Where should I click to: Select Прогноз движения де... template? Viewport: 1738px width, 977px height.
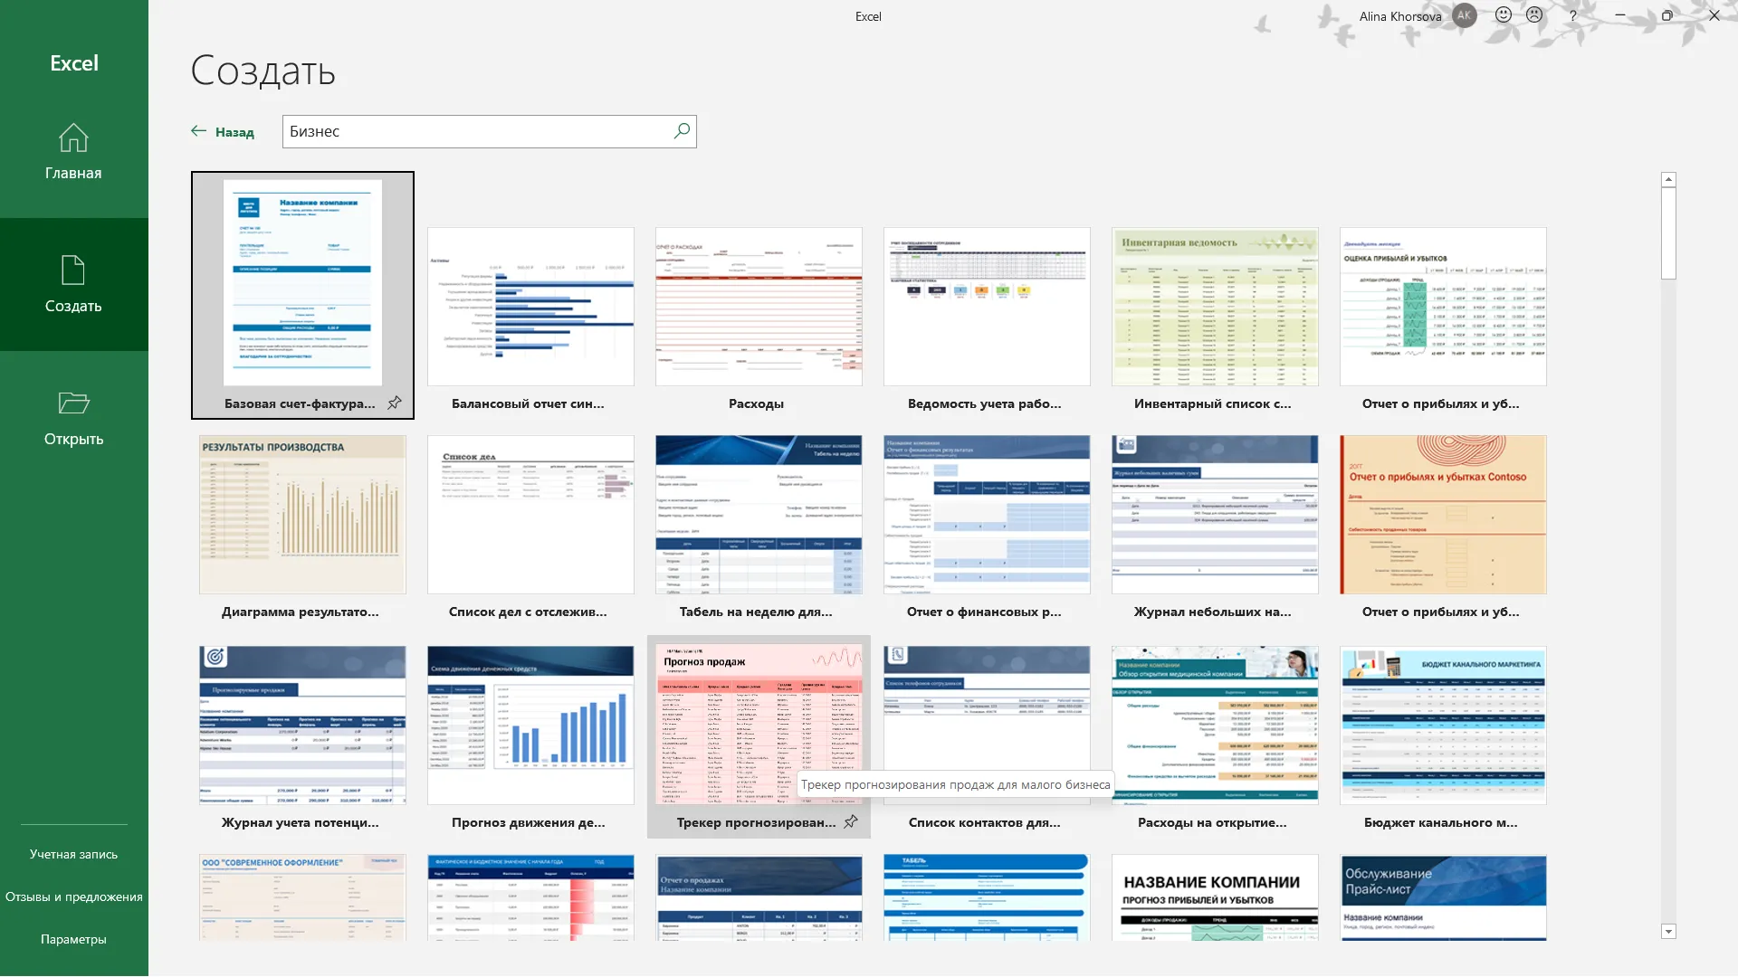click(530, 726)
